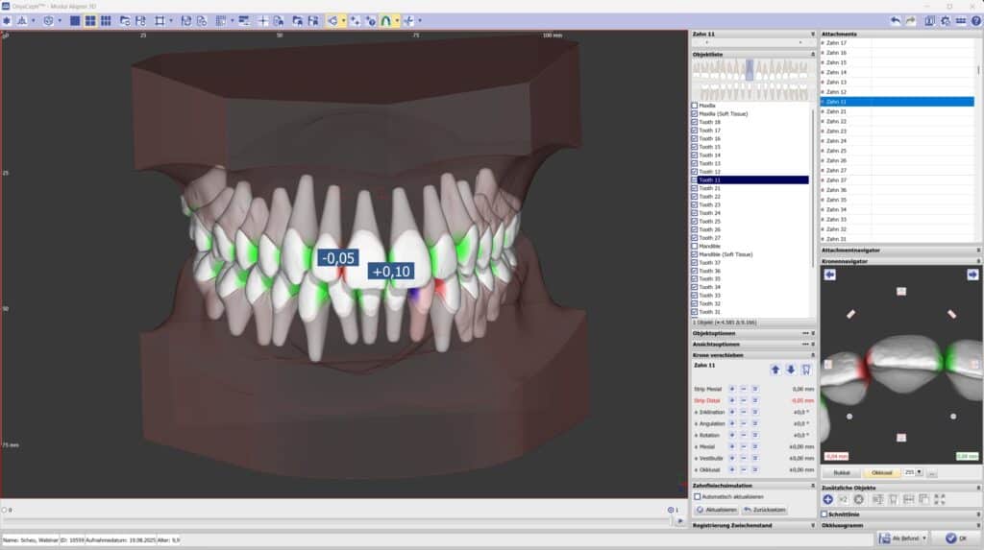
Task: Click the Aktualisieren button
Action: click(x=716, y=509)
